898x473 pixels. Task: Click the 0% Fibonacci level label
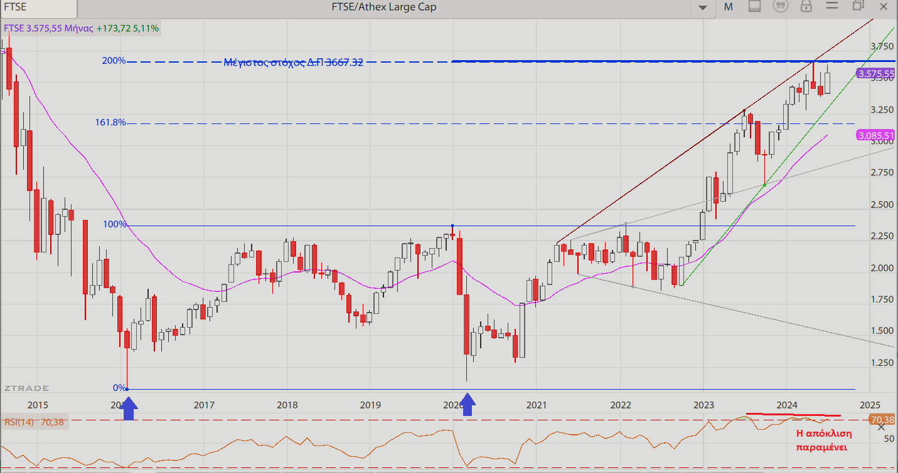point(119,388)
